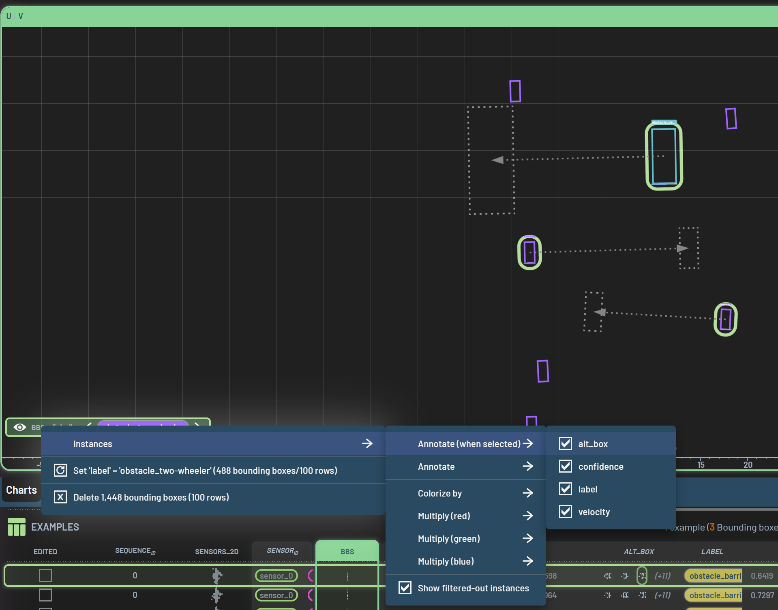Click sensors_2d figure icon in first row
Image resolution: width=778 pixels, height=610 pixels.
coord(217,576)
